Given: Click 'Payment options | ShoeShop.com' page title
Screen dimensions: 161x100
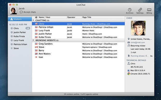Looking at the screenshot, I should point(97,47).
